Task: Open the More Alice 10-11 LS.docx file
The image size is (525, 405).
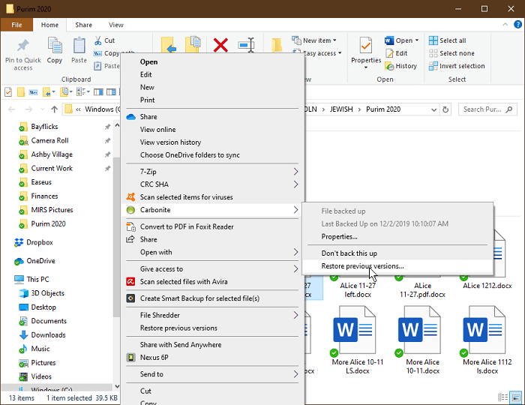Action: click(358, 340)
